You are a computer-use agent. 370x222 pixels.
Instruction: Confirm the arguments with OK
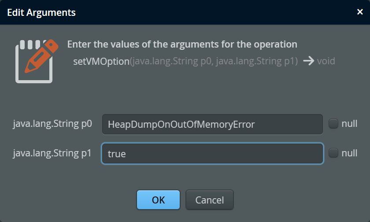(x=158, y=200)
